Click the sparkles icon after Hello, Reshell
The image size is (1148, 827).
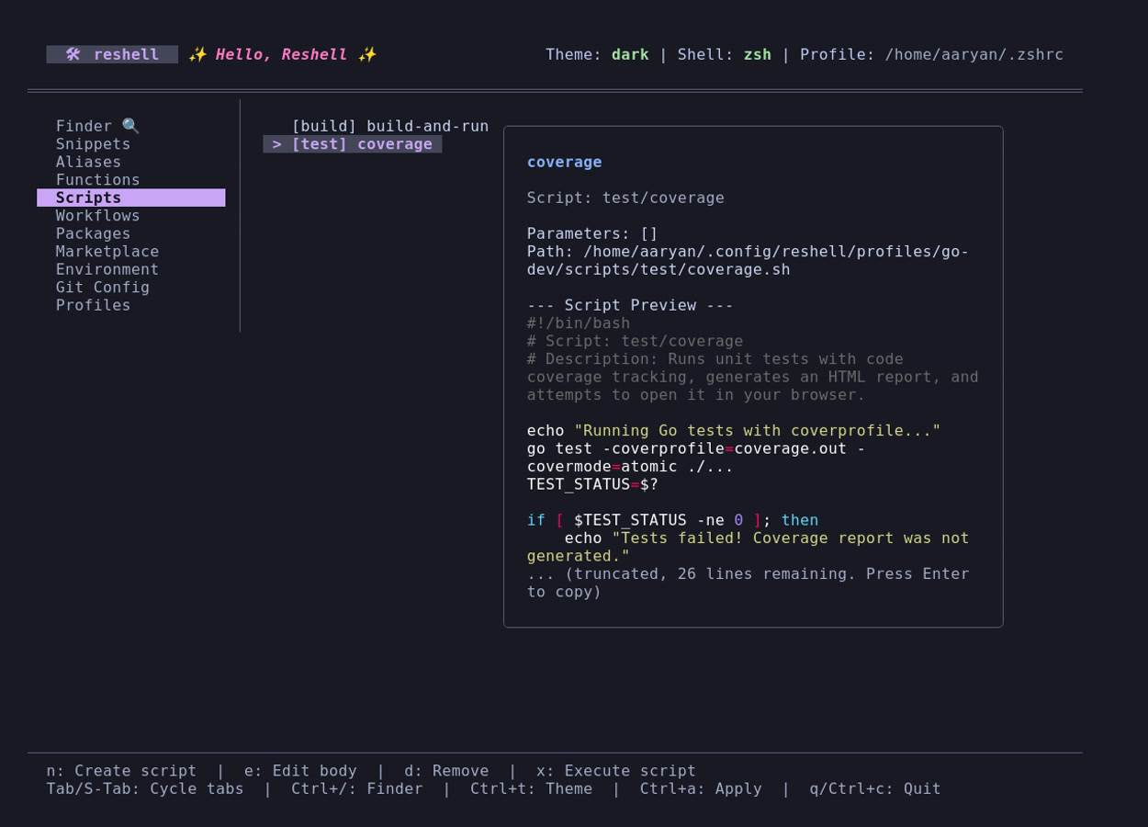pyautogui.click(x=366, y=54)
